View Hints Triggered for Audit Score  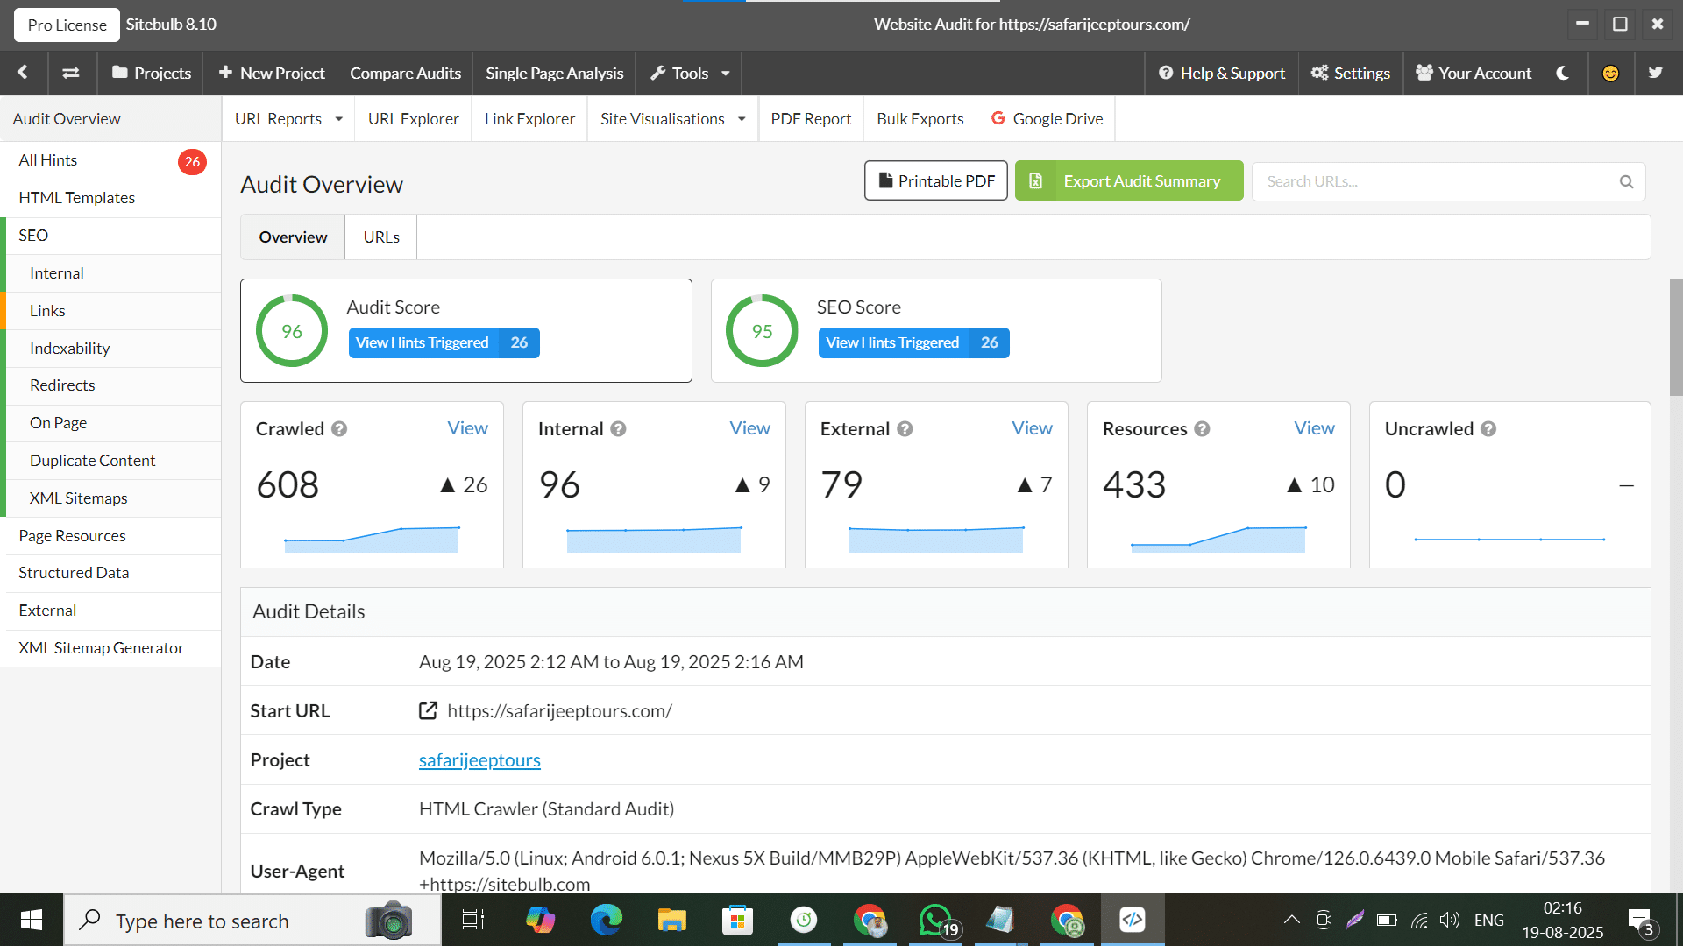444,342
